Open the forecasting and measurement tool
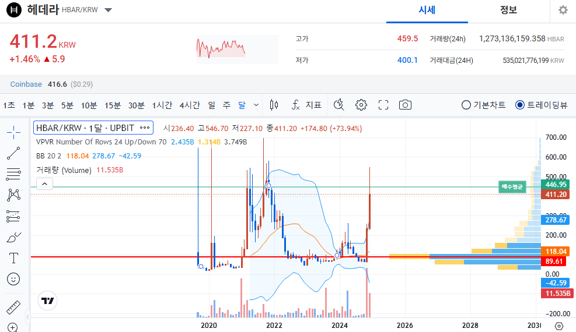 click(x=13, y=216)
